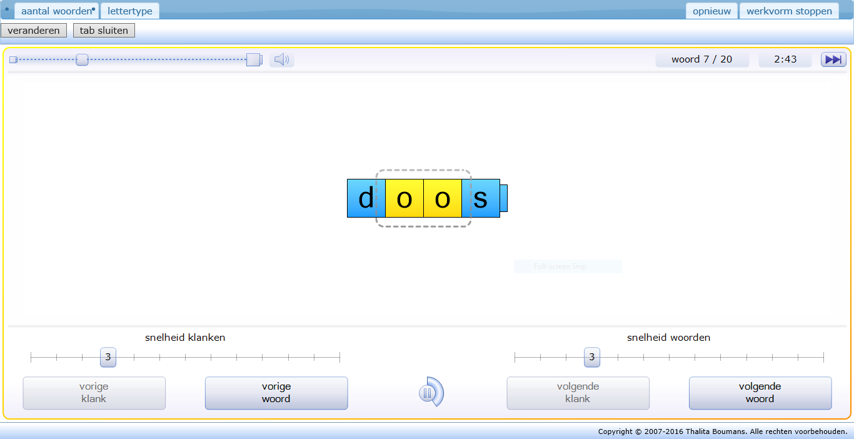Screen dimensions: 854x439
Task: Skip forward with the fast-forward icon
Action: 833,59
